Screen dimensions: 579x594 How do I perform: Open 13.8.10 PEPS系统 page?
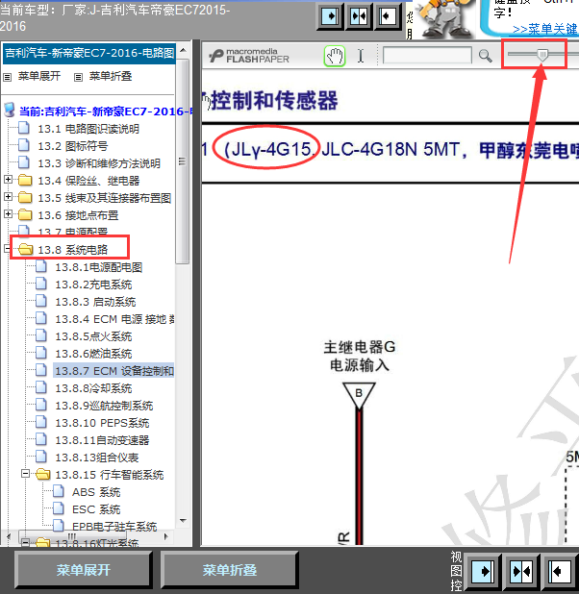102,423
